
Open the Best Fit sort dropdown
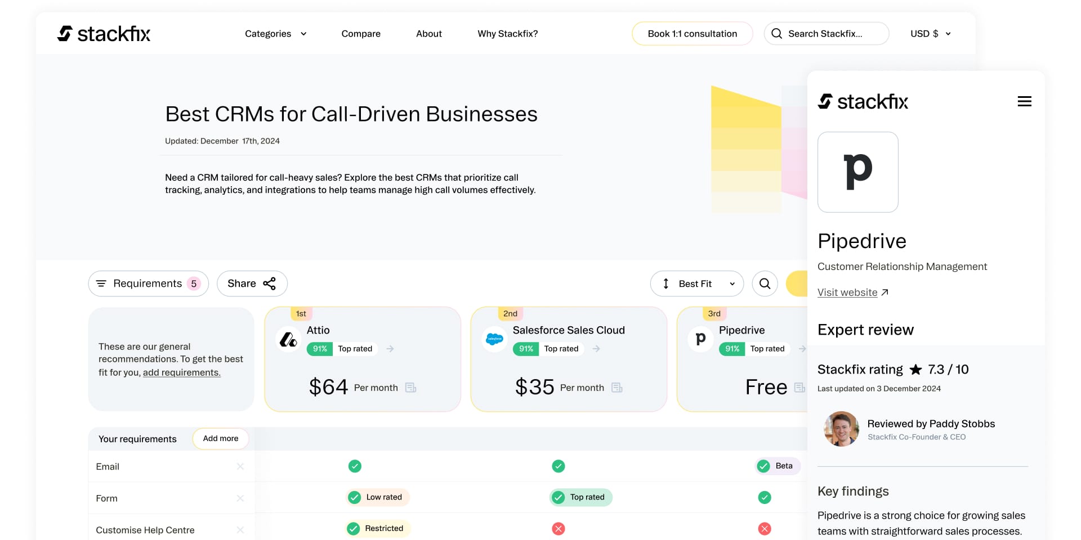(697, 283)
